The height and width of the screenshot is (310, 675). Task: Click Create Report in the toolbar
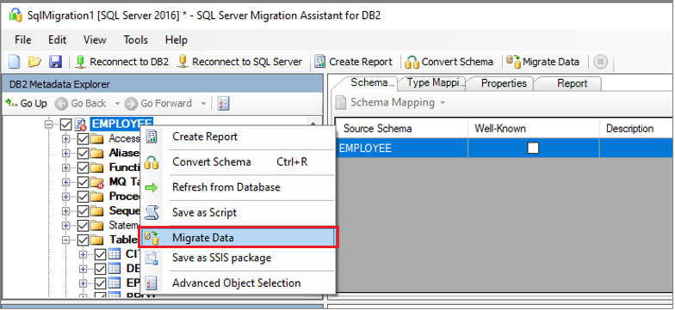(353, 62)
